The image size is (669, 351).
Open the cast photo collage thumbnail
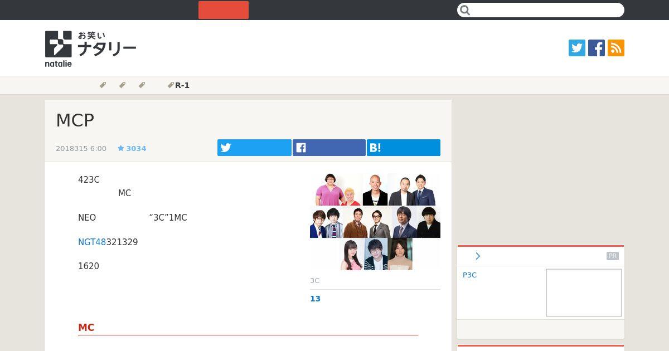coord(375,222)
